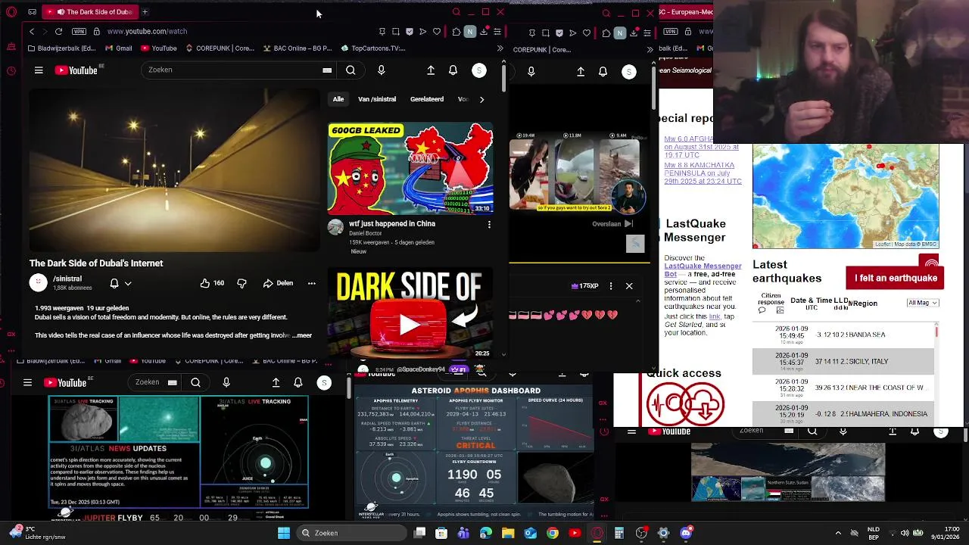969x545 pixels.
Task: Click the I felt an earthquake button
Action: 896,278
